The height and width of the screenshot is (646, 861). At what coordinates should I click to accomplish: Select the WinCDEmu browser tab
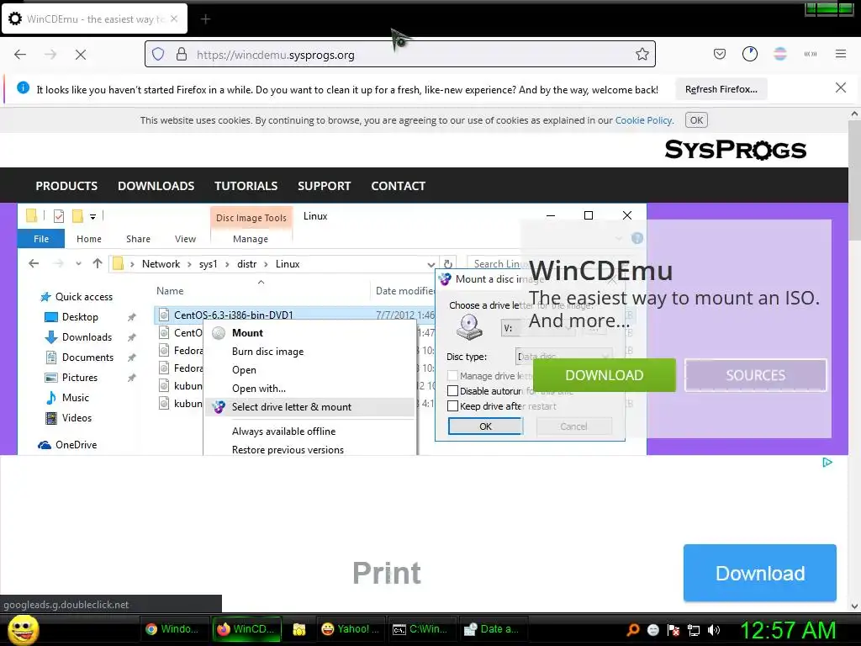tap(94, 19)
